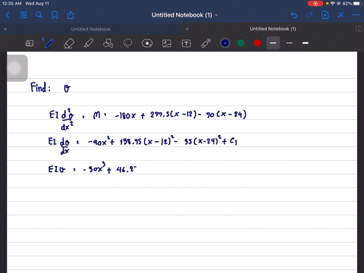This screenshot has height=273, width=364.
Task: Close the Untitled Notebook (1) tab
Action: pyautogui.click(x=187, y=29)
